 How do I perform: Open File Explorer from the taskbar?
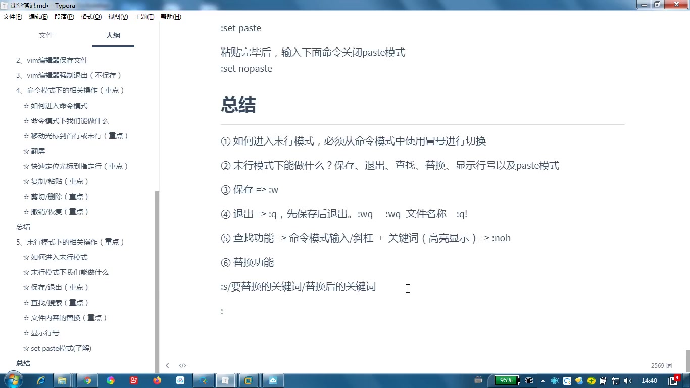pyautogui.click(x=63, y=380)
